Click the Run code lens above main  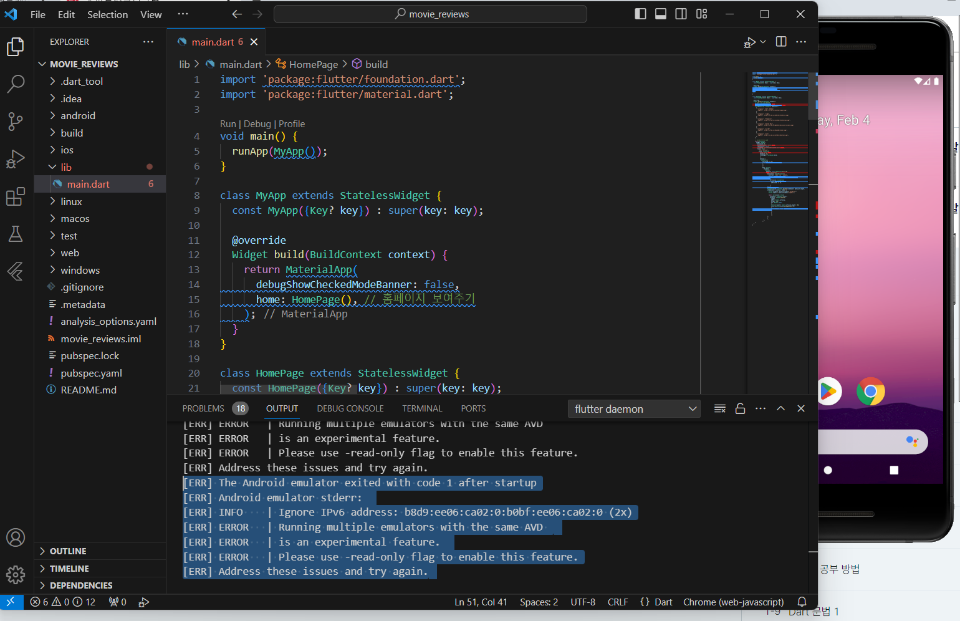point(228,124)
